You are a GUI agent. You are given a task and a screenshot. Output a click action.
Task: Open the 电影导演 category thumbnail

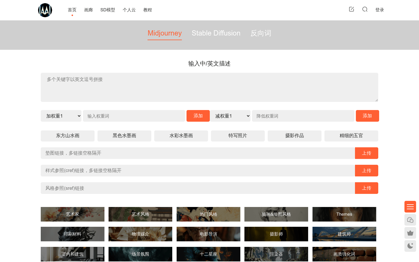coord(208,234)
